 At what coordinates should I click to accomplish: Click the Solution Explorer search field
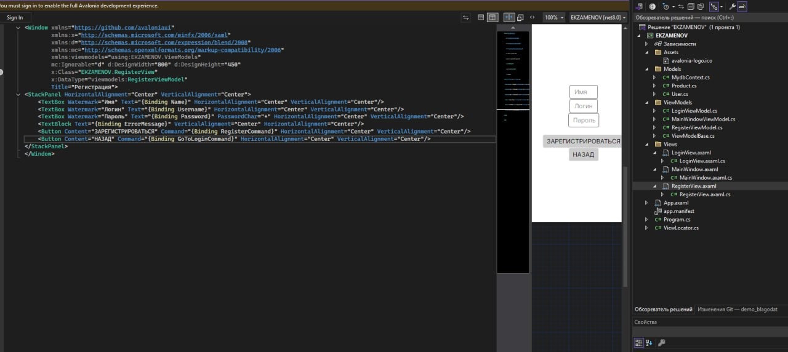pyautogui.click(x=708, y=18)
